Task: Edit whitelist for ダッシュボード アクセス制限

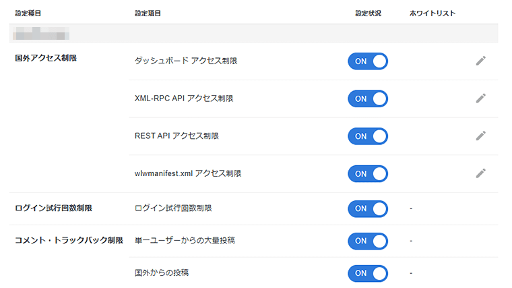Action: coord(480,61)
